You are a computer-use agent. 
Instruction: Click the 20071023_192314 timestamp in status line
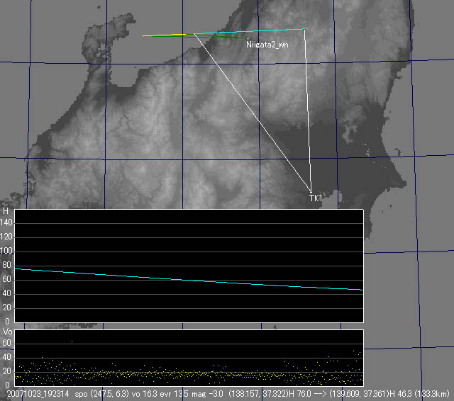[38, 394]
